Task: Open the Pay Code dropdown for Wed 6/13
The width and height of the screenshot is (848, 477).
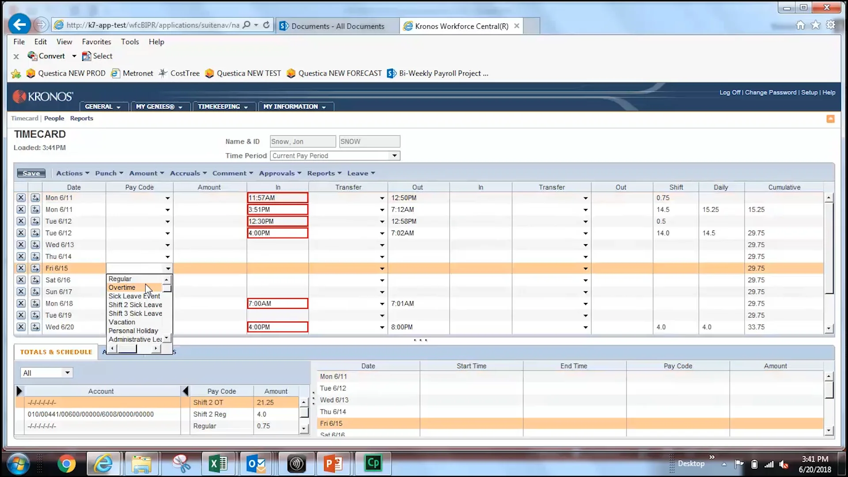Action: click(167, 245)
